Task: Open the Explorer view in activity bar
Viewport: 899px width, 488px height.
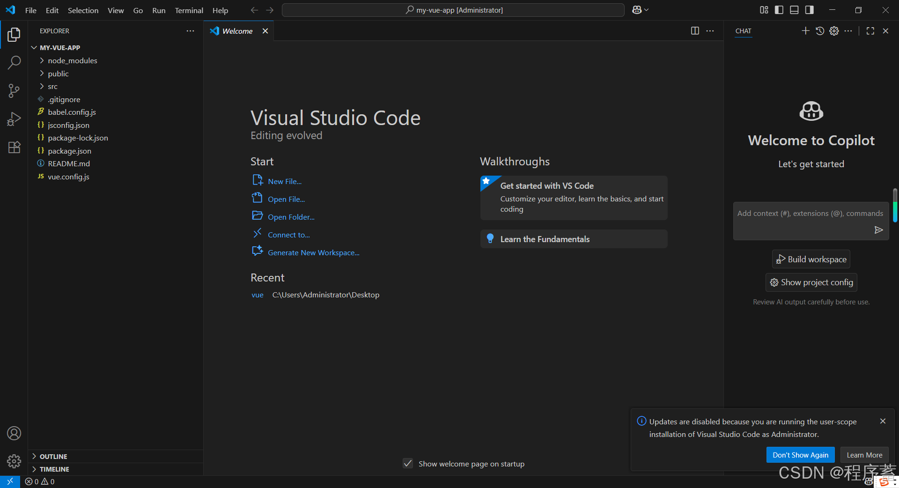Action: (14, 35)
